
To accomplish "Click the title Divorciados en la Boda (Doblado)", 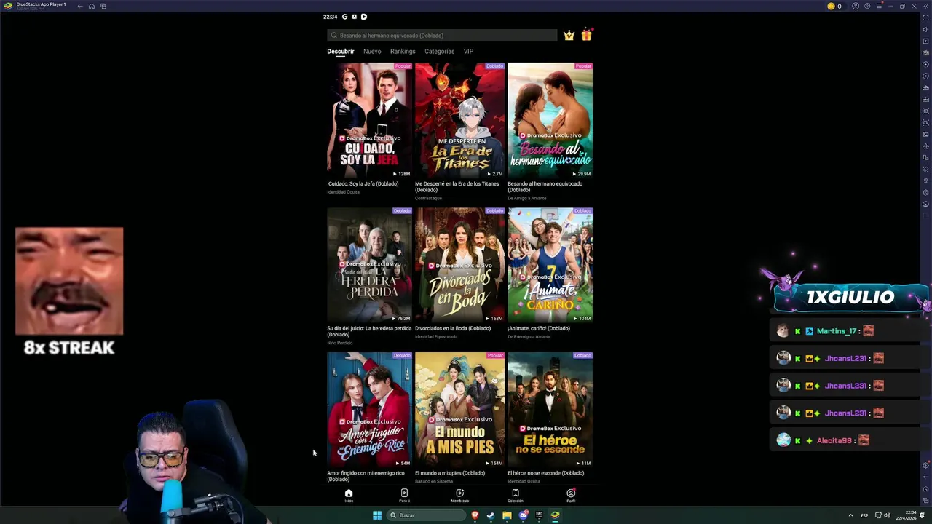I will (x=453, y=328).
